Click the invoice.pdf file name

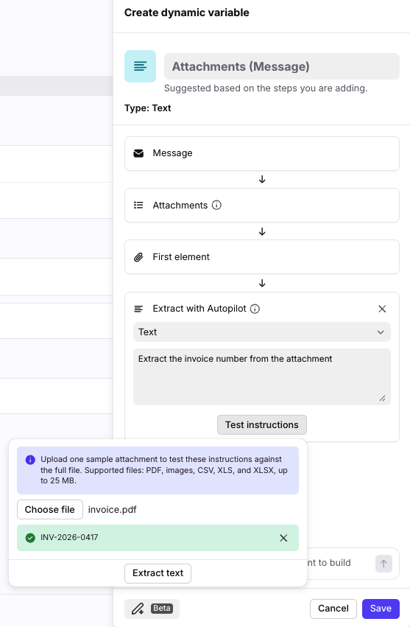point(113,509)
